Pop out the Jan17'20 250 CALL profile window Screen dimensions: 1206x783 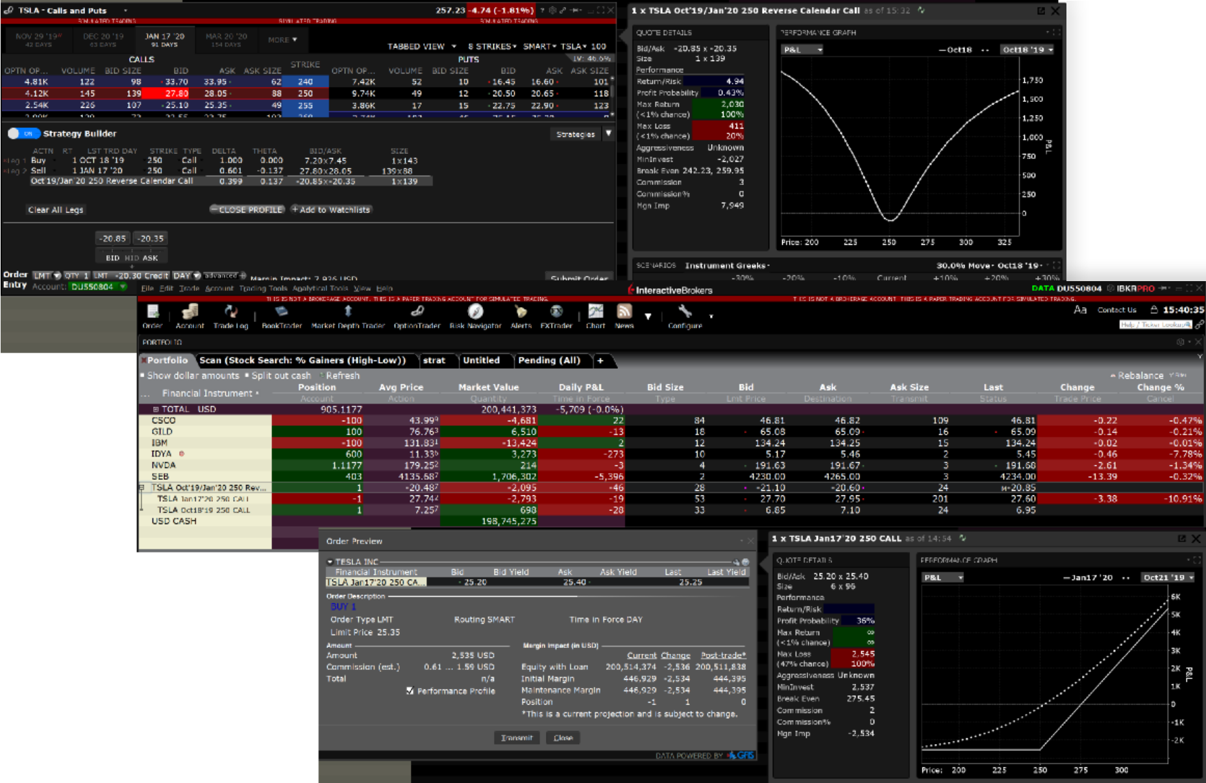tap(1181, 539)
